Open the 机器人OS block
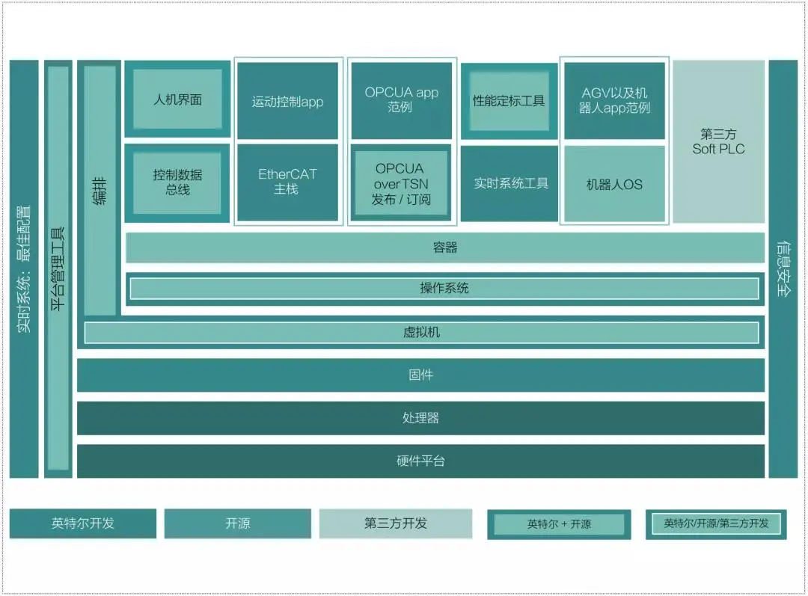This screenshot has width=808, height=596. click(x=614, y=183)
